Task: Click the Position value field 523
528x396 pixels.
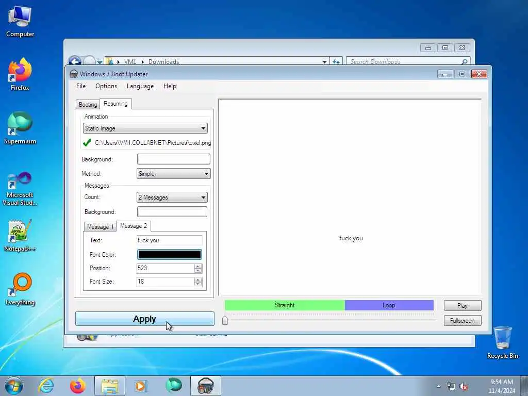Action: tap(165, 268)
